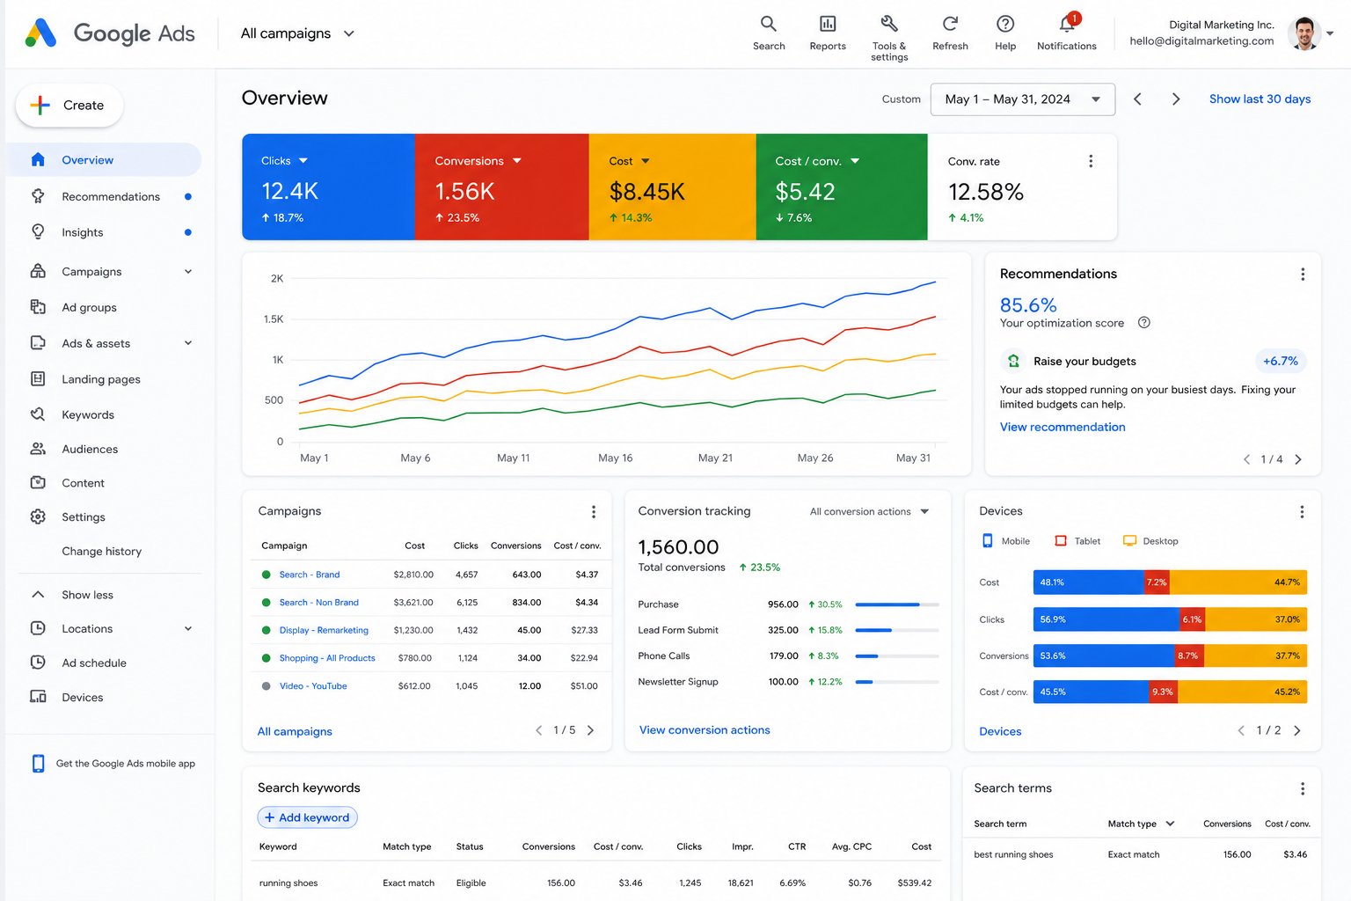1351x901 pixels.
Task: Toggle Tablet legend in Devices card
Action: tap(1077, 541)
